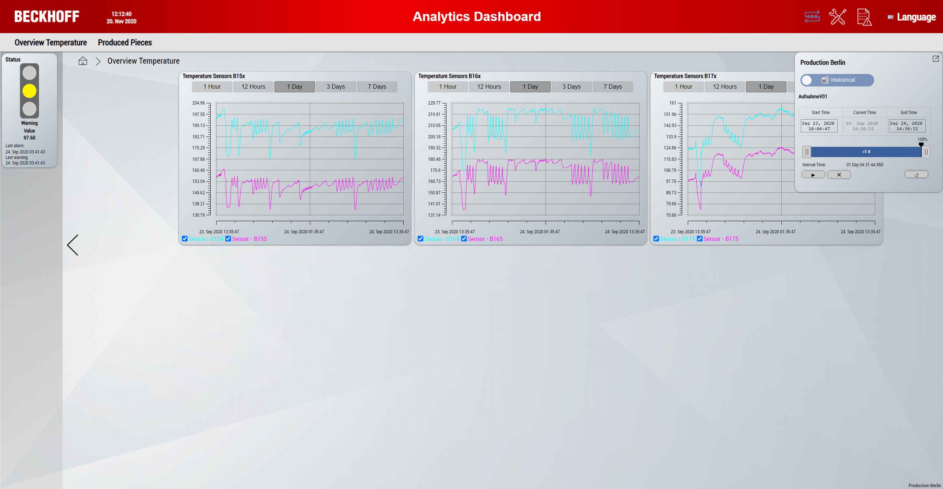943x489 pixels.
Task: Uncheck Sensor - B155 checkbox
Action: 228,239
